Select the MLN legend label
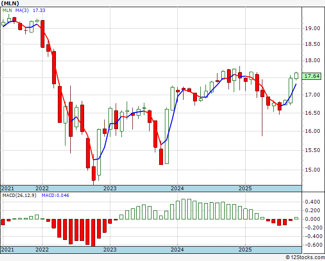Viewport: 325px width, 261px height. [x=7, y=10]
